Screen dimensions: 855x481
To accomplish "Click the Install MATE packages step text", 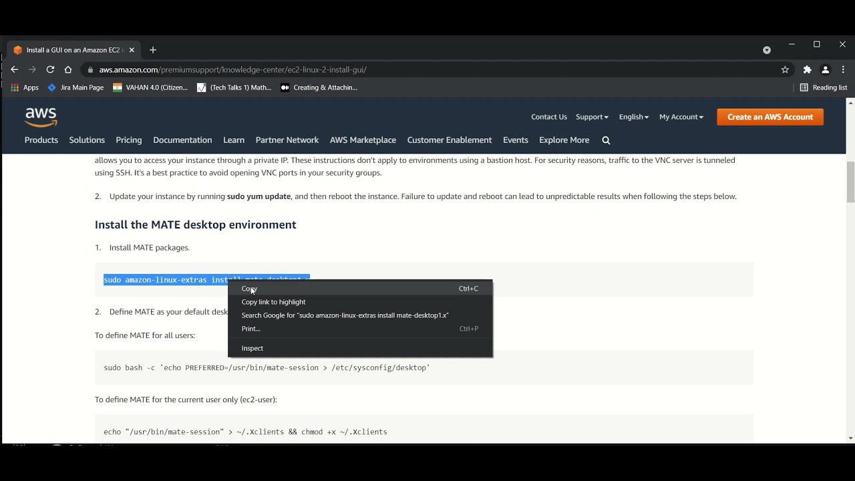I will 150,248.
